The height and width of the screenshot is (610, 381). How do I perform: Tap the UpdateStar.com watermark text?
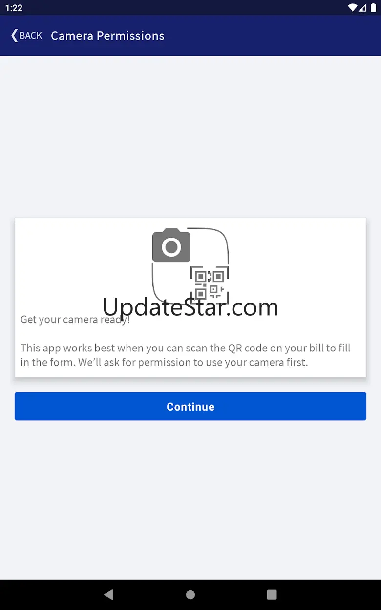[x=190, y=307]
